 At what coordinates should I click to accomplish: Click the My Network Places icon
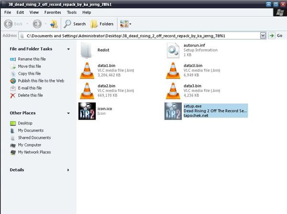(x=13, y=152)
